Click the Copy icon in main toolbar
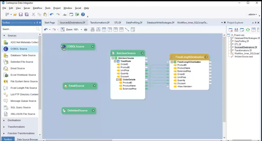This screenshot has height=141, width=262. [39, 14]
